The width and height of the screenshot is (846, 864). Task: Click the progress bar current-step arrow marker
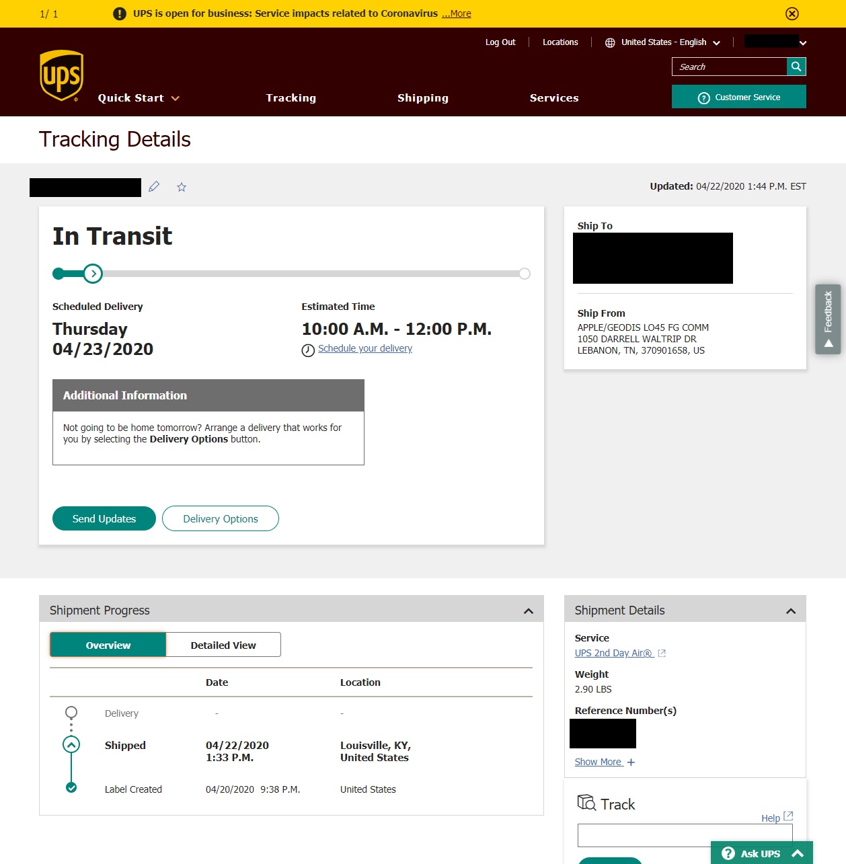(93, 274)
